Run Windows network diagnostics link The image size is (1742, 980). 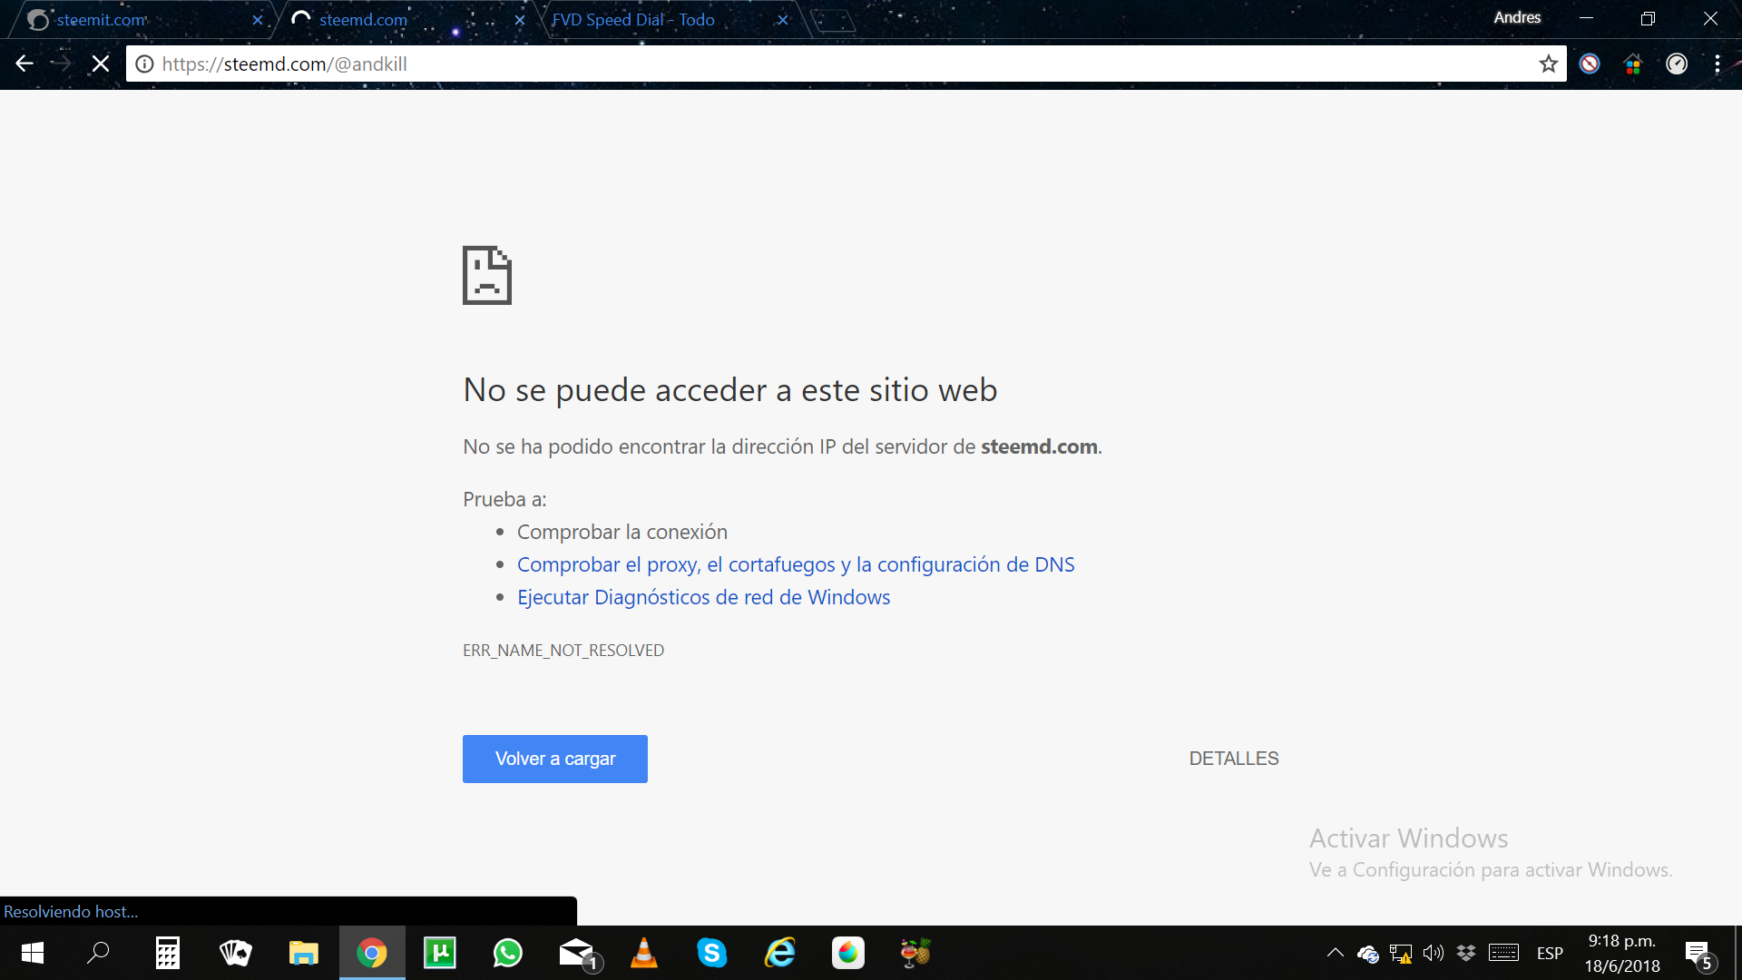[703, 597]
